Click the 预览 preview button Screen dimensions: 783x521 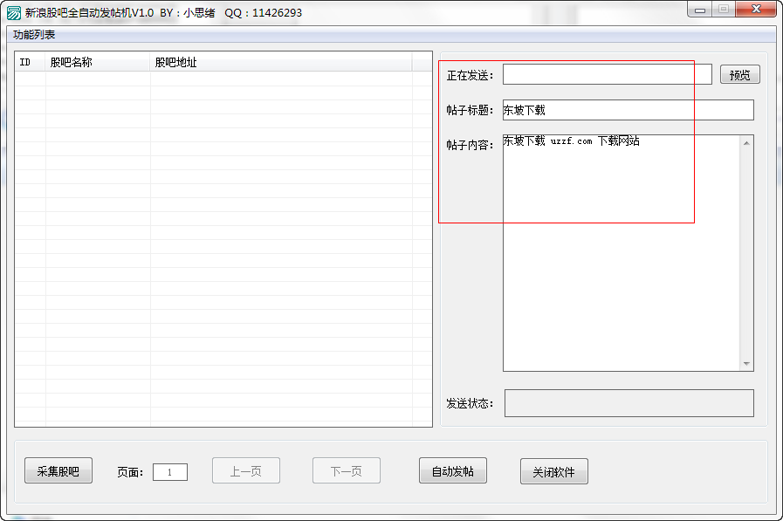point(740,75)
